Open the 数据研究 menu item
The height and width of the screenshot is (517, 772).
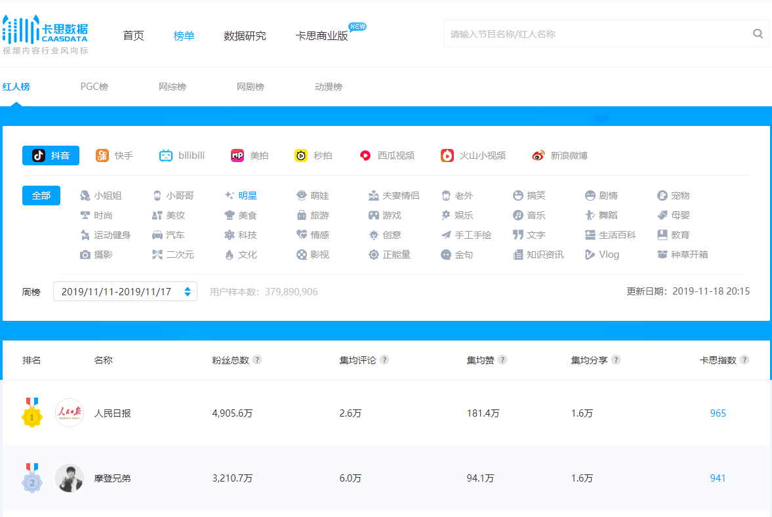tap(245, 36)
